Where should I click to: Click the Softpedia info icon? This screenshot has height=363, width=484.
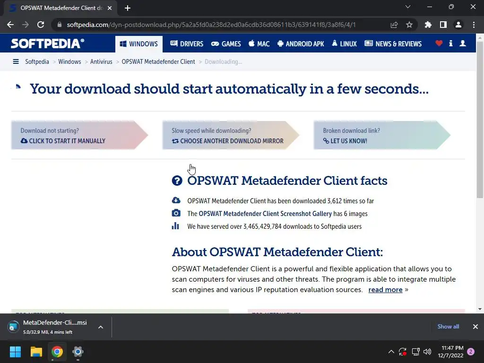pos(451,43)
